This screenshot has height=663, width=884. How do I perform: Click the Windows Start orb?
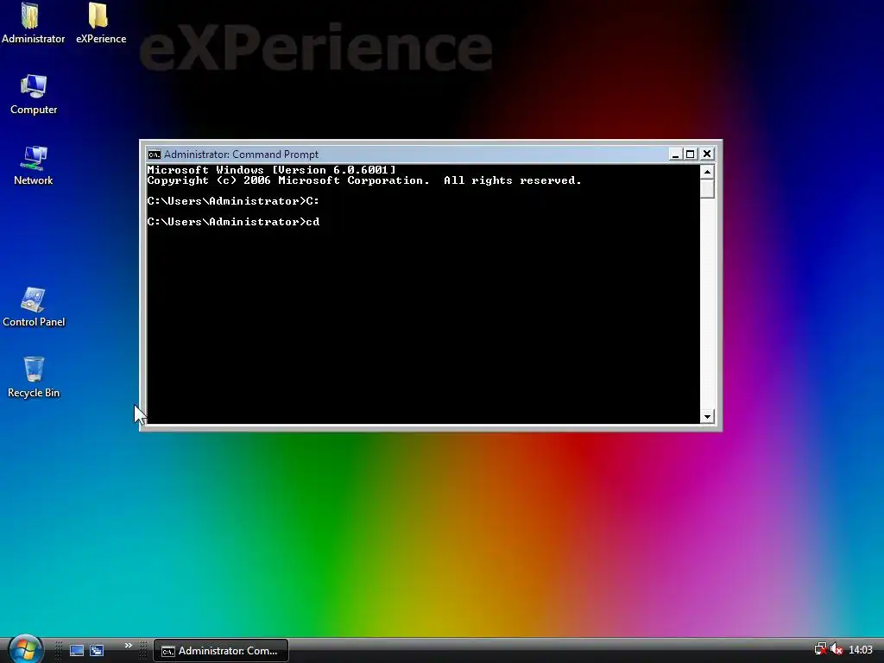pos(25,649)
